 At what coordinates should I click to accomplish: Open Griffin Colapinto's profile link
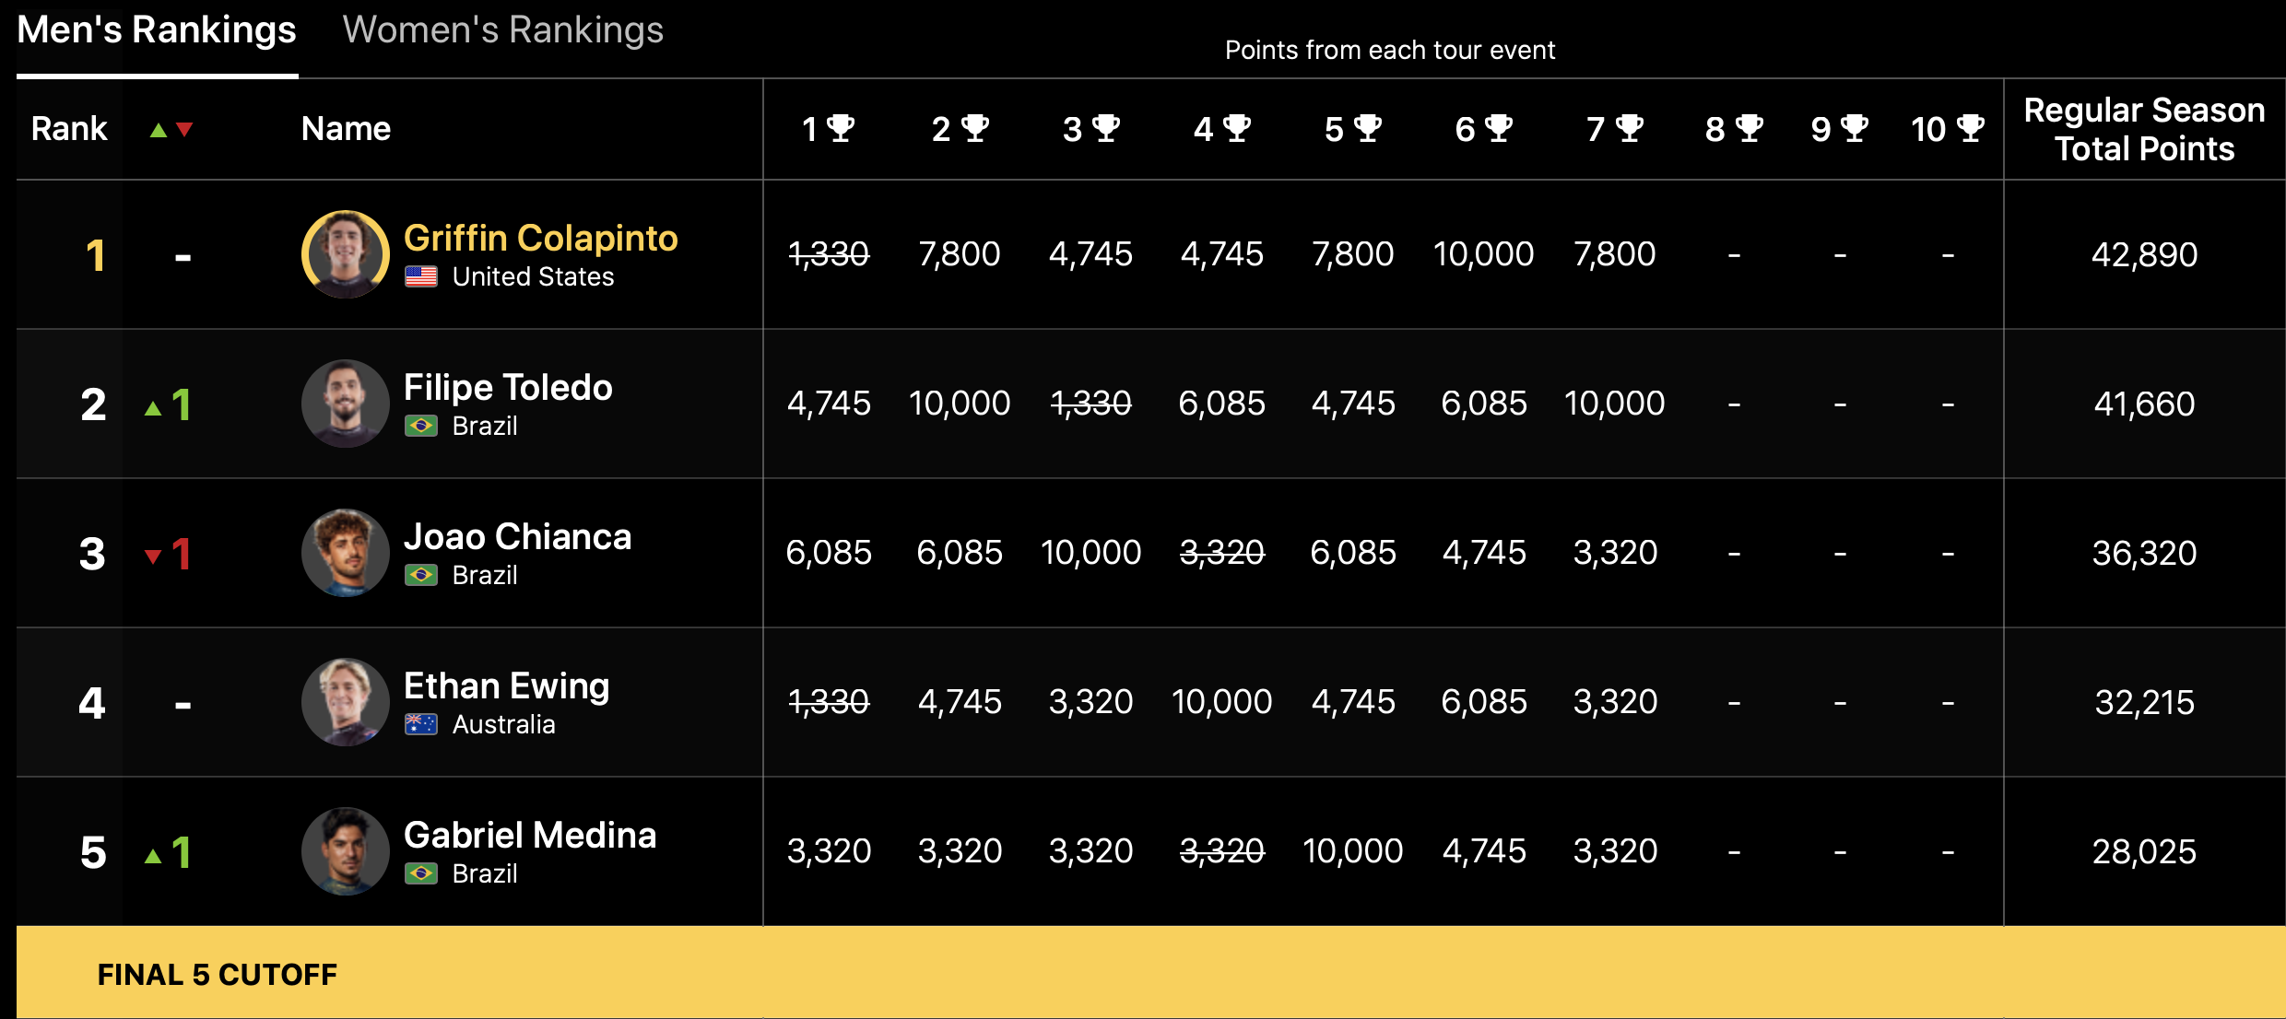click(x=540, y=238)
